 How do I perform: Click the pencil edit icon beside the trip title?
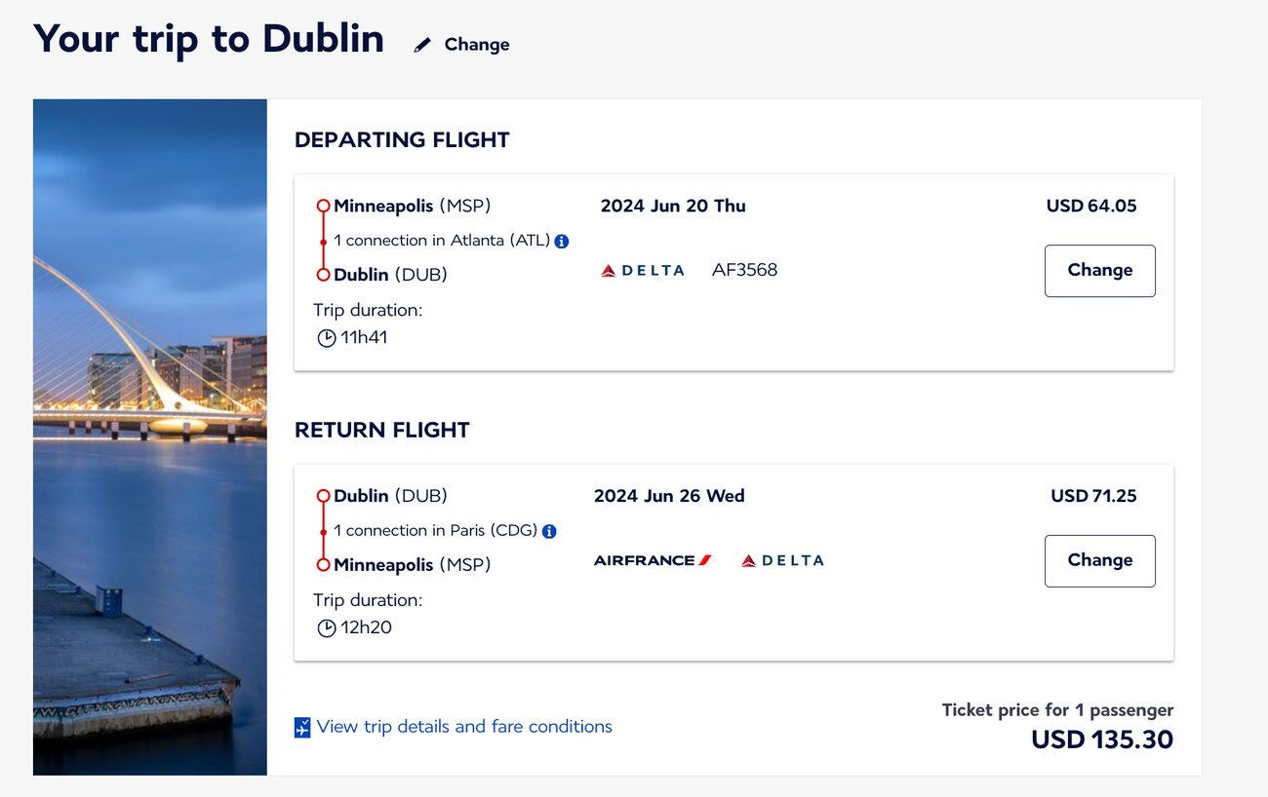422,43
